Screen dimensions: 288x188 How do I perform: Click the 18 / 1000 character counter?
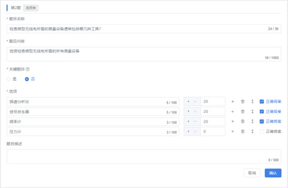click(x=271, y=57)
